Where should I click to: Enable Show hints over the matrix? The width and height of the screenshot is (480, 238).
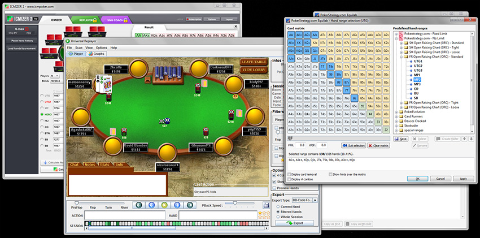[x=330, y=174]
